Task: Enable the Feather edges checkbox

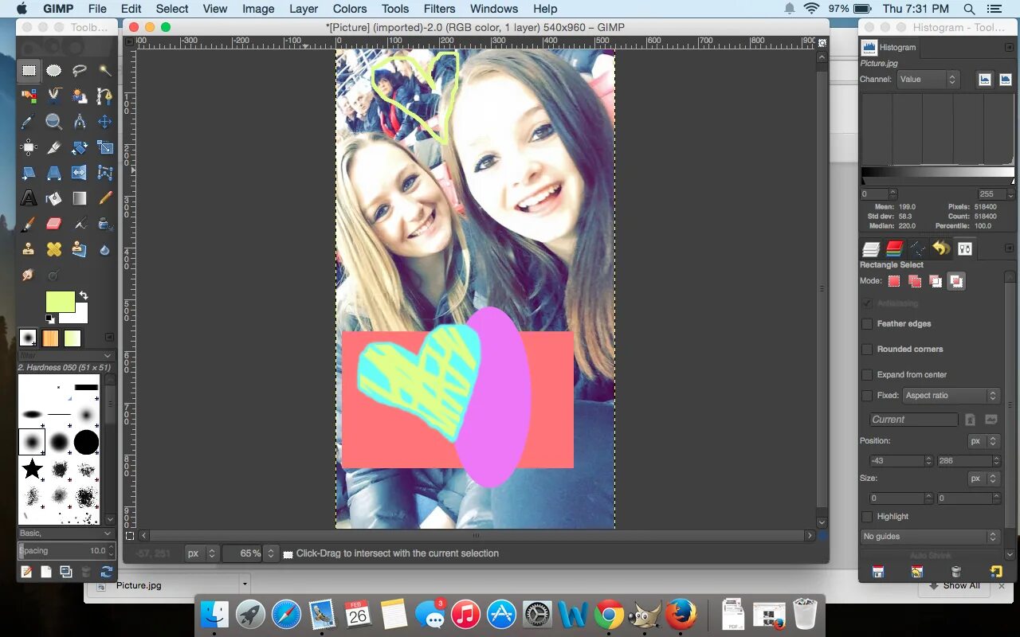Action: 867,324
